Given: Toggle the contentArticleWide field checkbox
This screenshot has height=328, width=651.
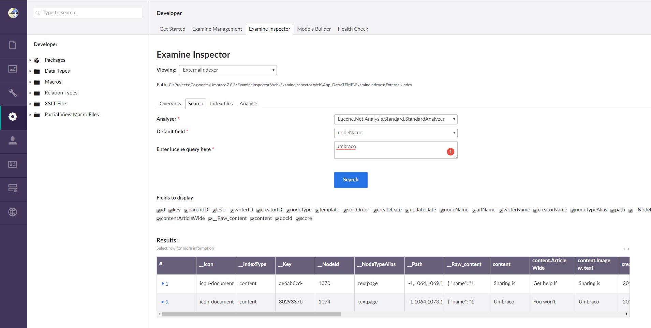Looking at the screenshot, I should [x=159, y=219].
